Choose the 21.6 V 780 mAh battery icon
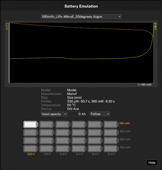This screenshot has width=162, height=170. click(x=111, y=149)
